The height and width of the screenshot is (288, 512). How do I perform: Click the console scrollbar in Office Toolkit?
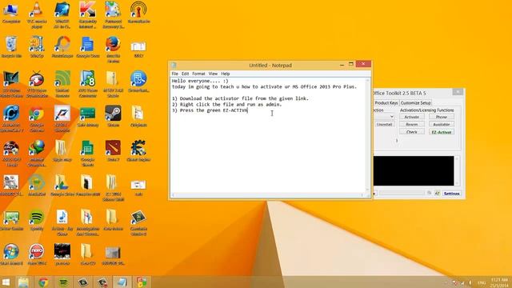(x=457, y=170)
